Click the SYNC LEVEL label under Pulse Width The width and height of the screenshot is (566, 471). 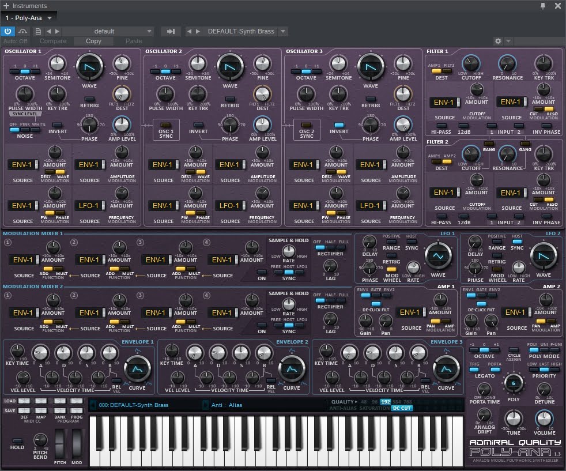(25, 114)
